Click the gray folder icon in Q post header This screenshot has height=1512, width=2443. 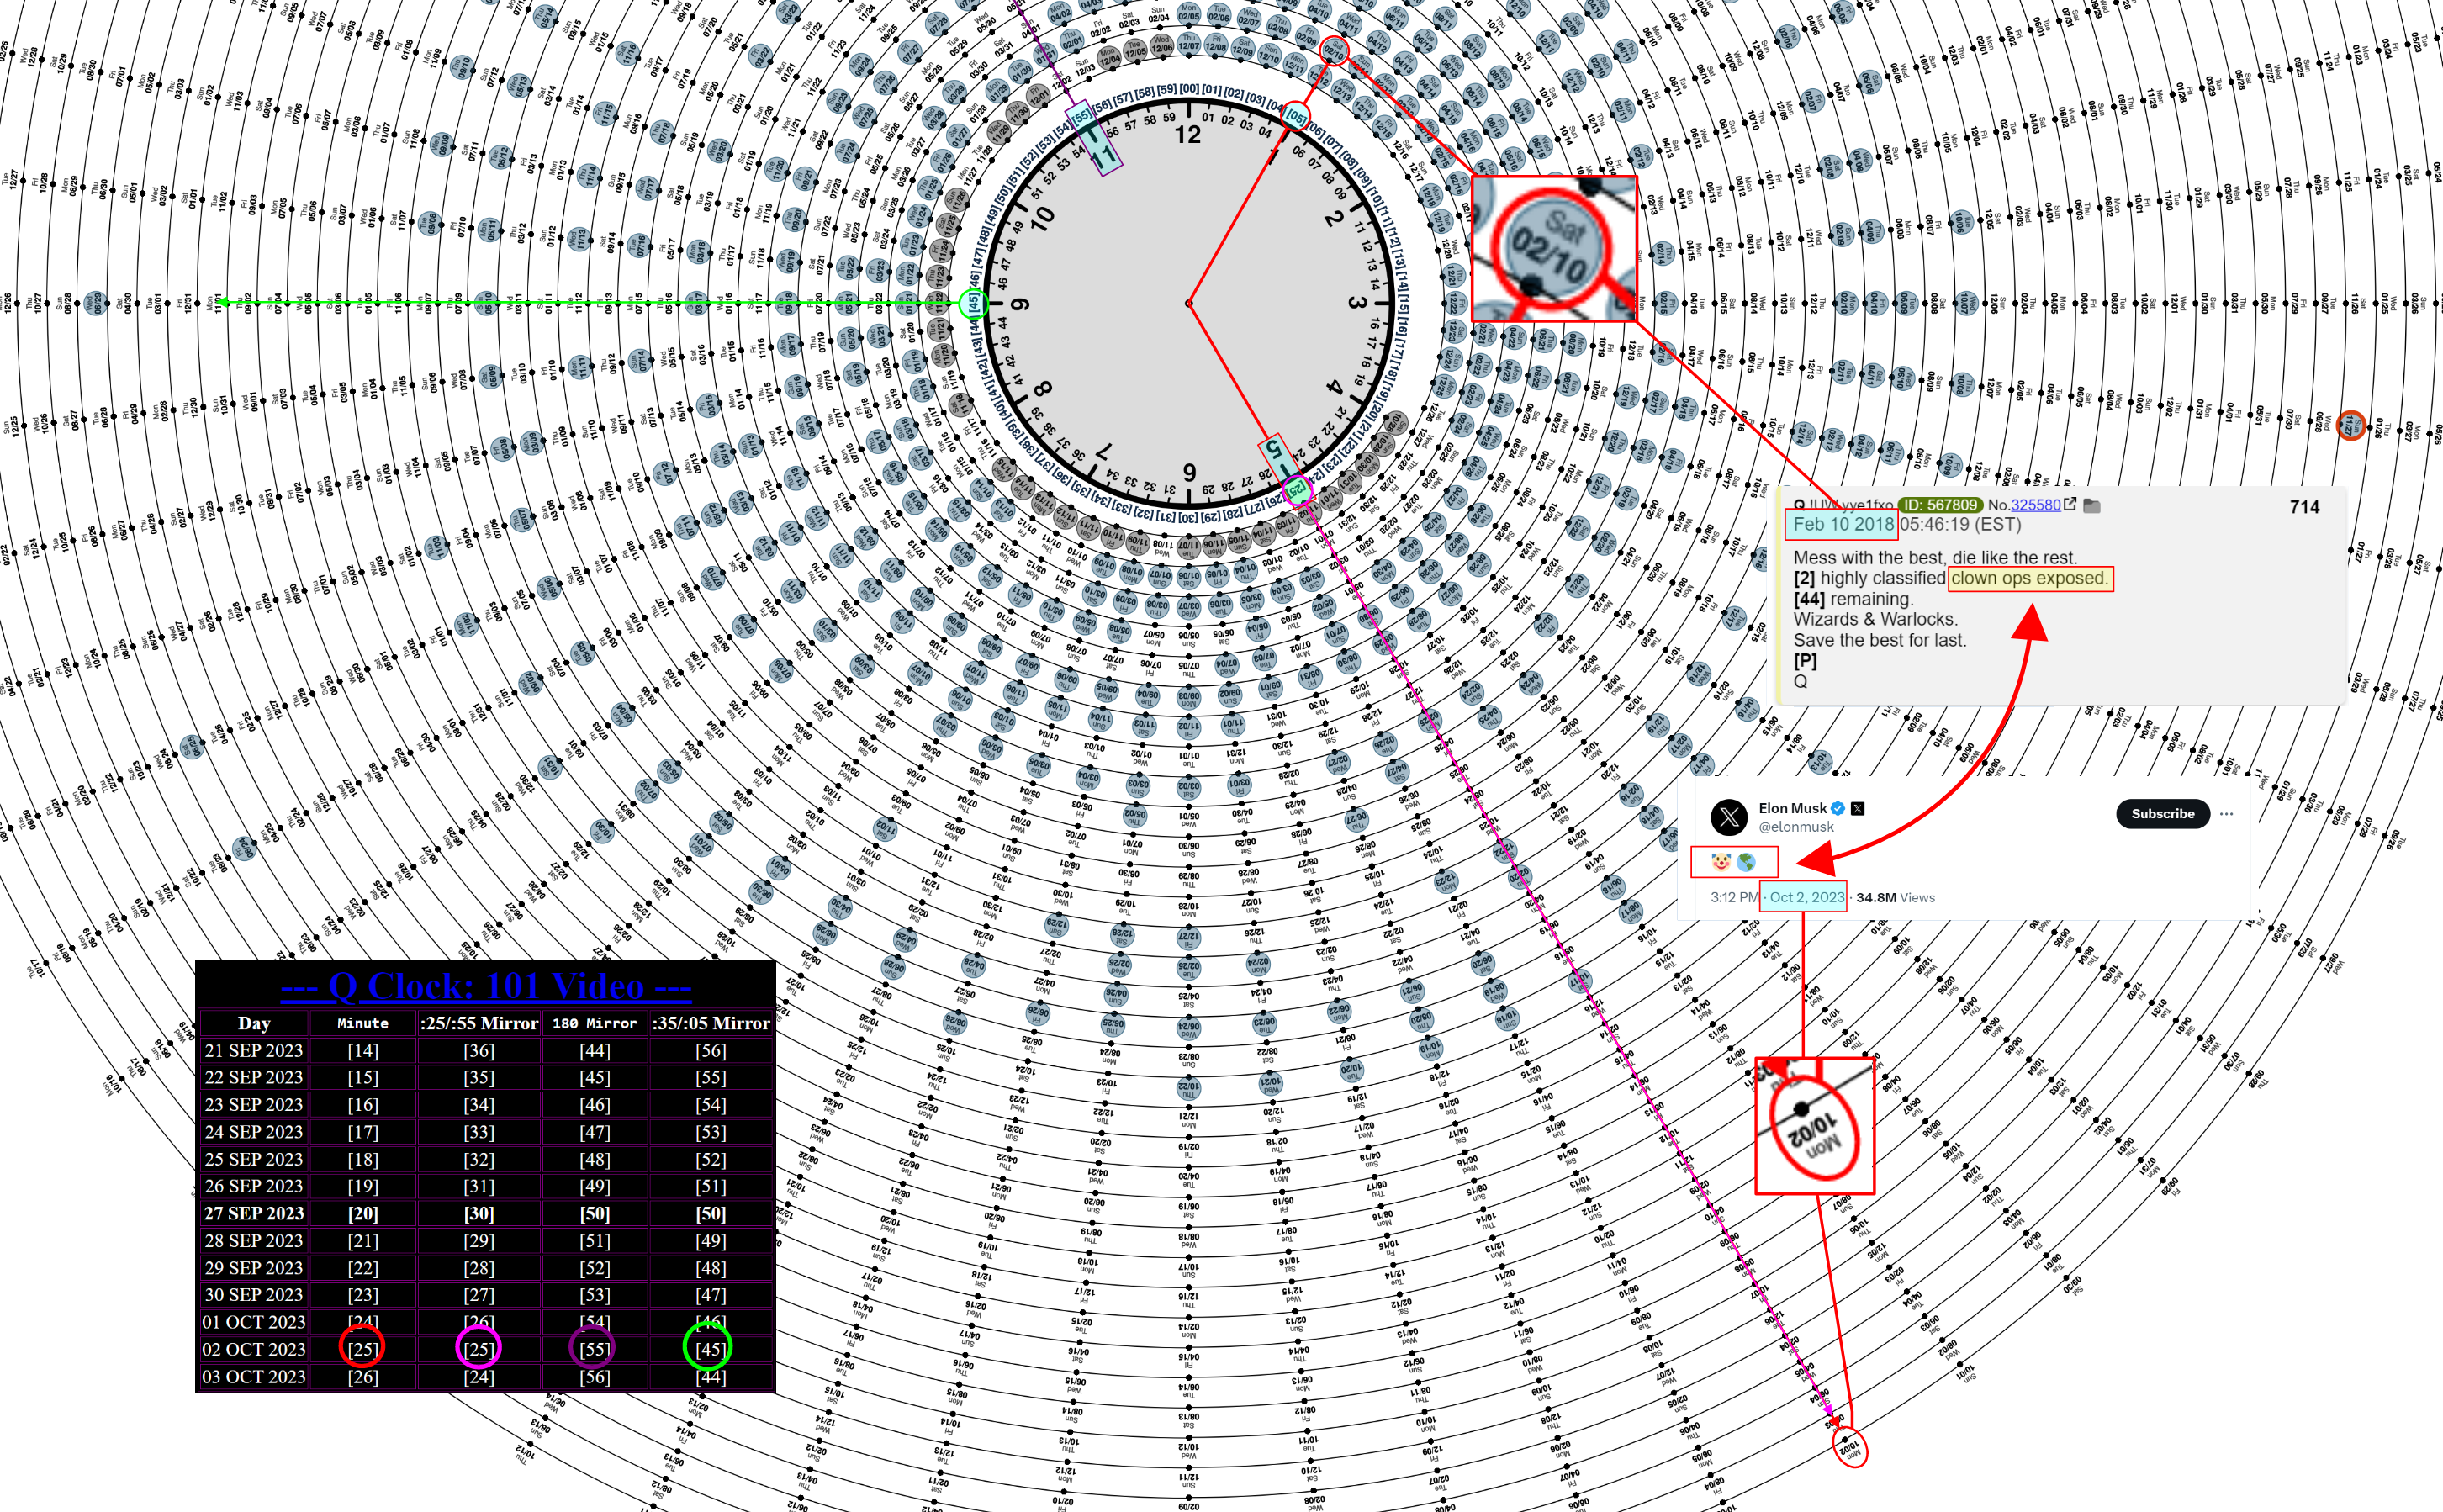pyautogui.click(x=2091, y=505)
